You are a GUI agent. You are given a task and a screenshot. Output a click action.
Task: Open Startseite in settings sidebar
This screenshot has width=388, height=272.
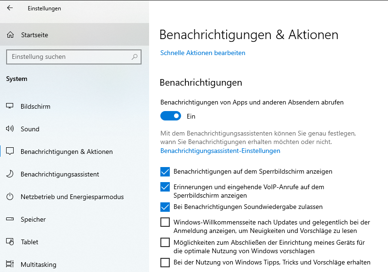(74, 35)
